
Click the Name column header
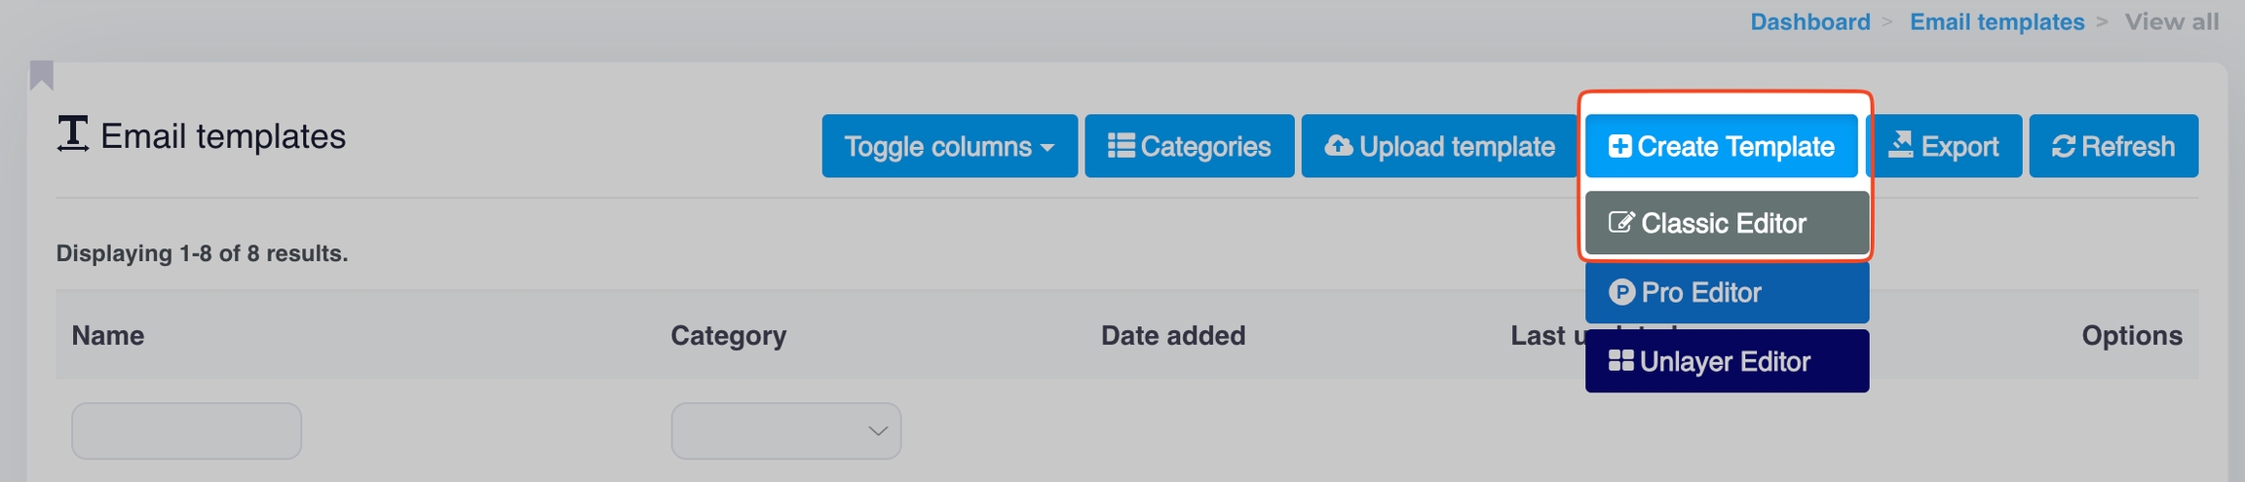click(108, 335)
